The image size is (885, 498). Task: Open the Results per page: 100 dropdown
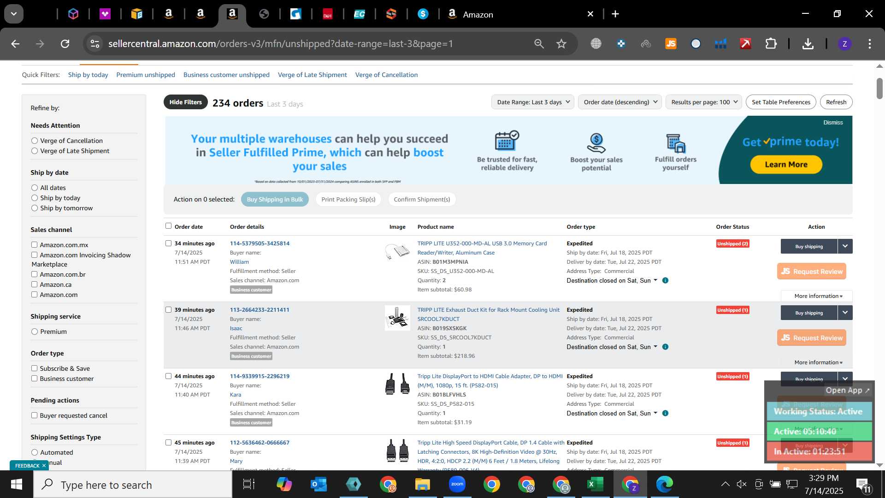(x=704, y=102)
